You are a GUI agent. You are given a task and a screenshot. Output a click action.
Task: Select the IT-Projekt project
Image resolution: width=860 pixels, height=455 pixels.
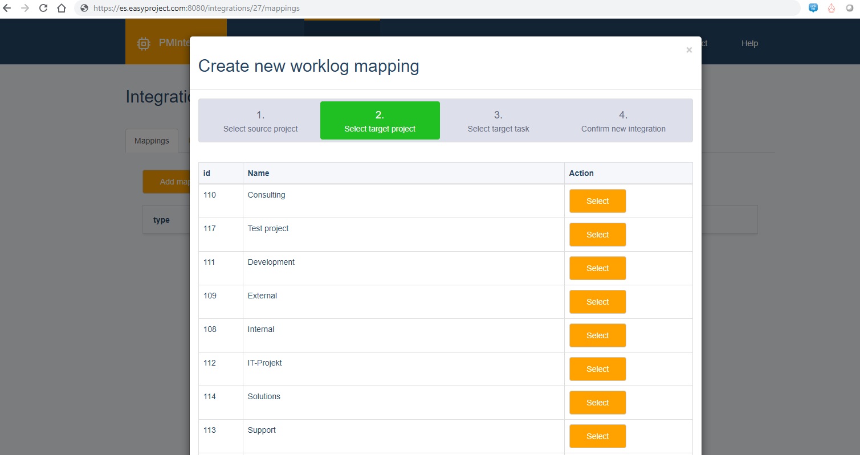(x=597, y=368)
